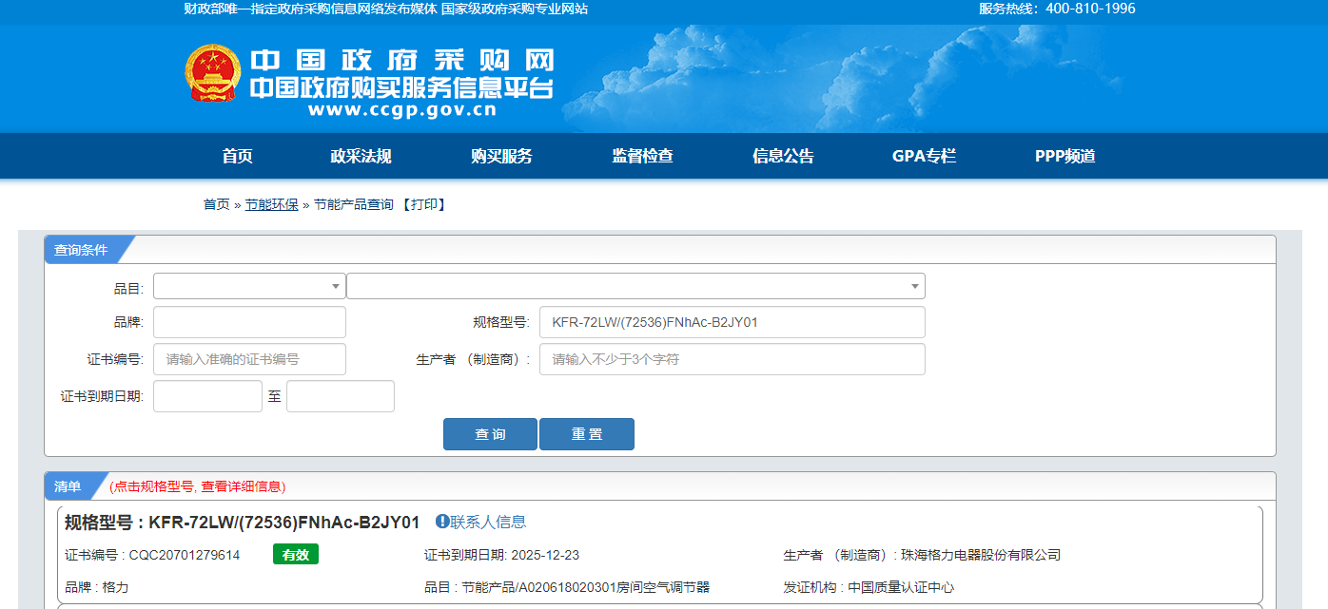Image resolution: width=1328 pixels, height=609 pixels.
Task: Click the 规格型号 model text field
Action: (732, 322)
